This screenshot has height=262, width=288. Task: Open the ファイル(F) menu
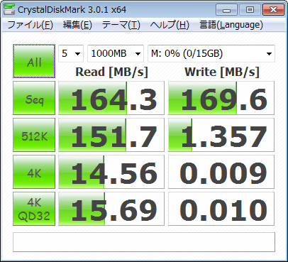tap(30, 25)
